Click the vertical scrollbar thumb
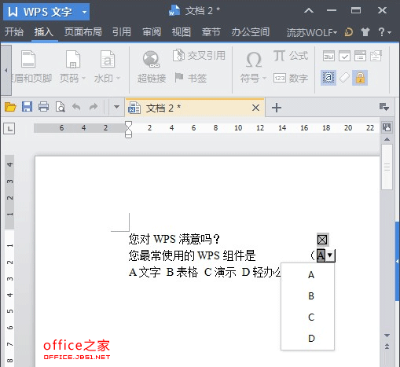This screenshot has width=400, height=367. [387, 167]
